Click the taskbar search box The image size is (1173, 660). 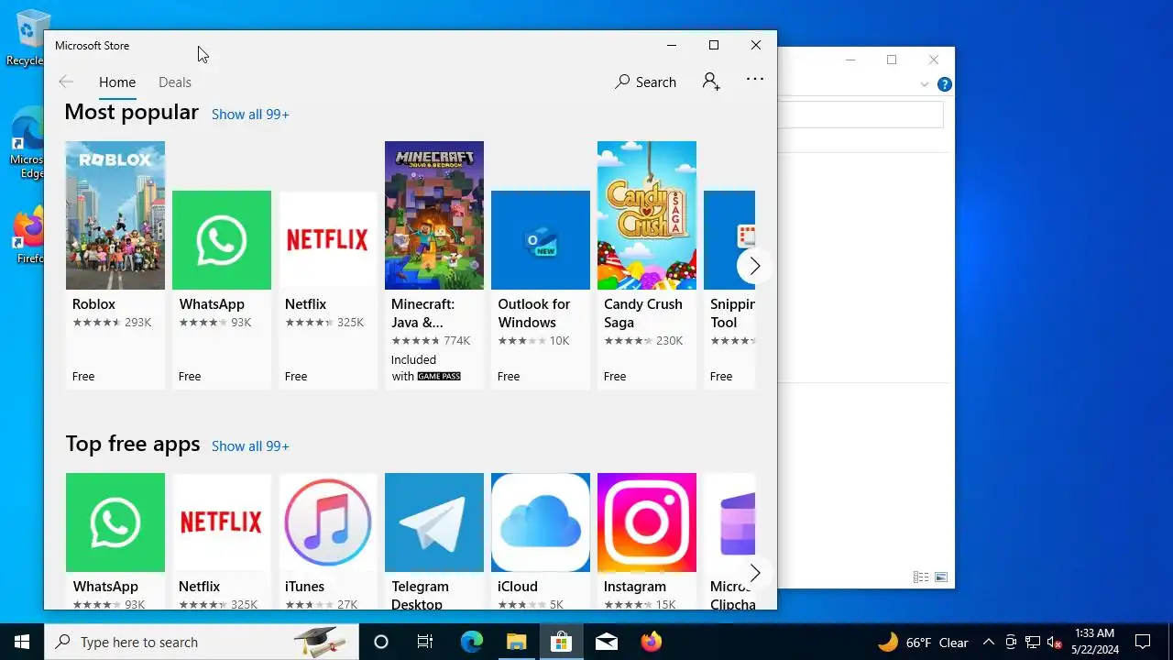[x=202, y=642]
